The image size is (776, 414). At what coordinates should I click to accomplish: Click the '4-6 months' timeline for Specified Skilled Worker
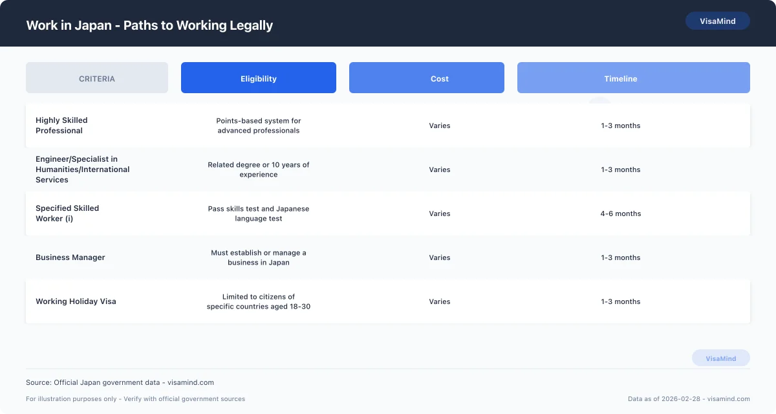pos(621,213)
